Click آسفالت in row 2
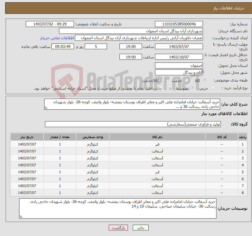 click(x=157, y=151)
